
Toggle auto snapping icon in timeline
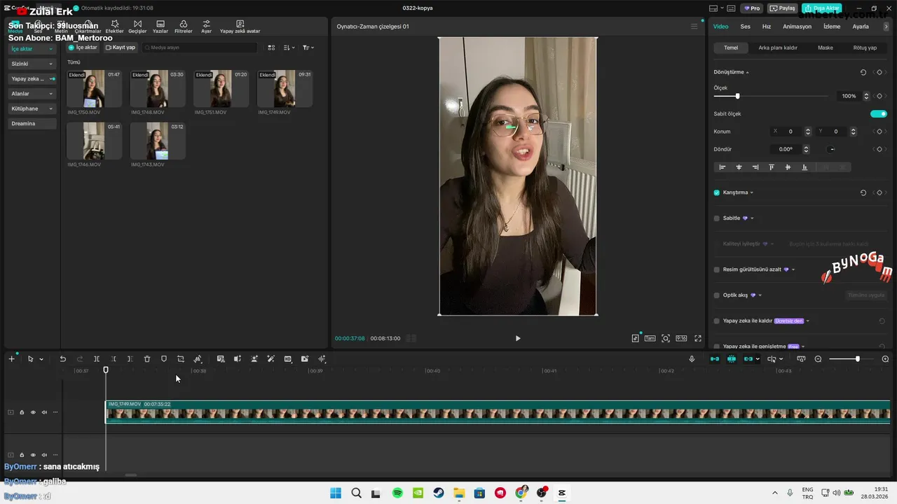click(732, 359)
